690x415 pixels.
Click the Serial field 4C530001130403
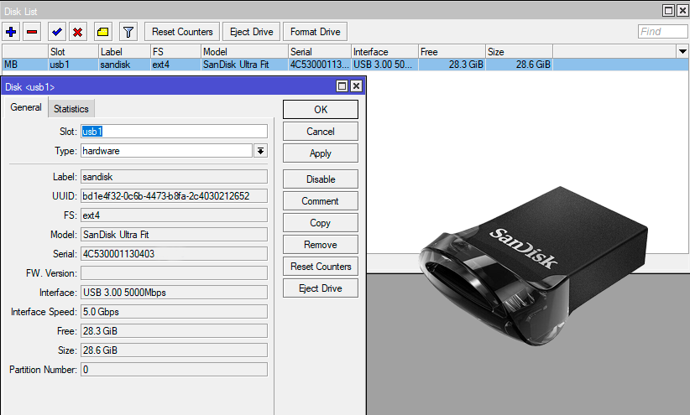(174, 254)
